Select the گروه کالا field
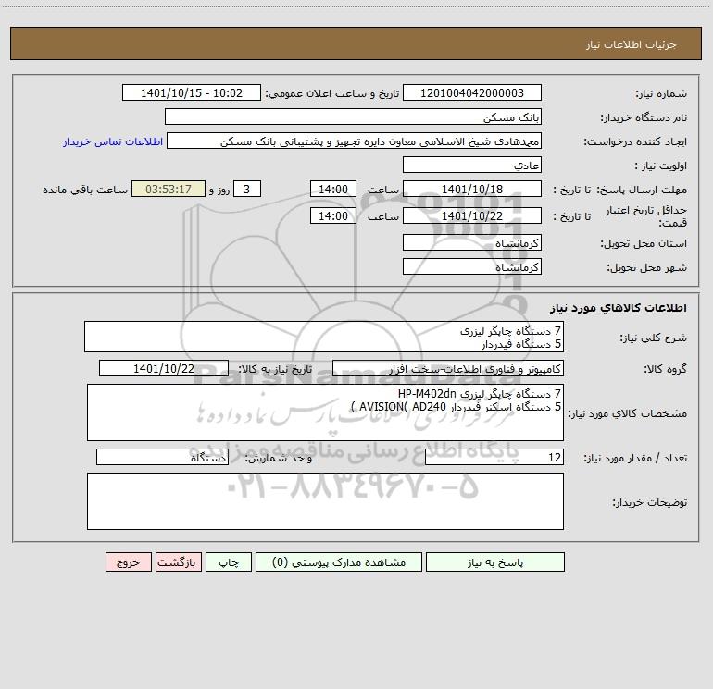Image resolution: width=713 pixels, height=689 pixels. [435, 369]
